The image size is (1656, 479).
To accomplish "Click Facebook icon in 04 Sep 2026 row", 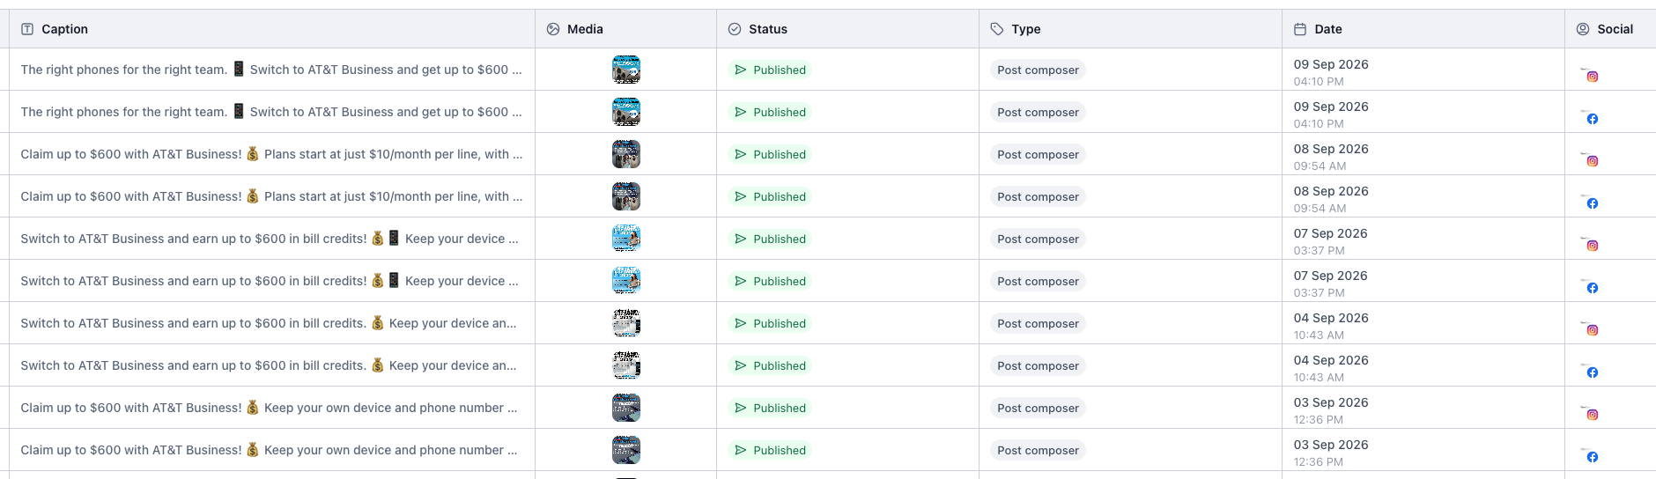I will pos(1593,372).
